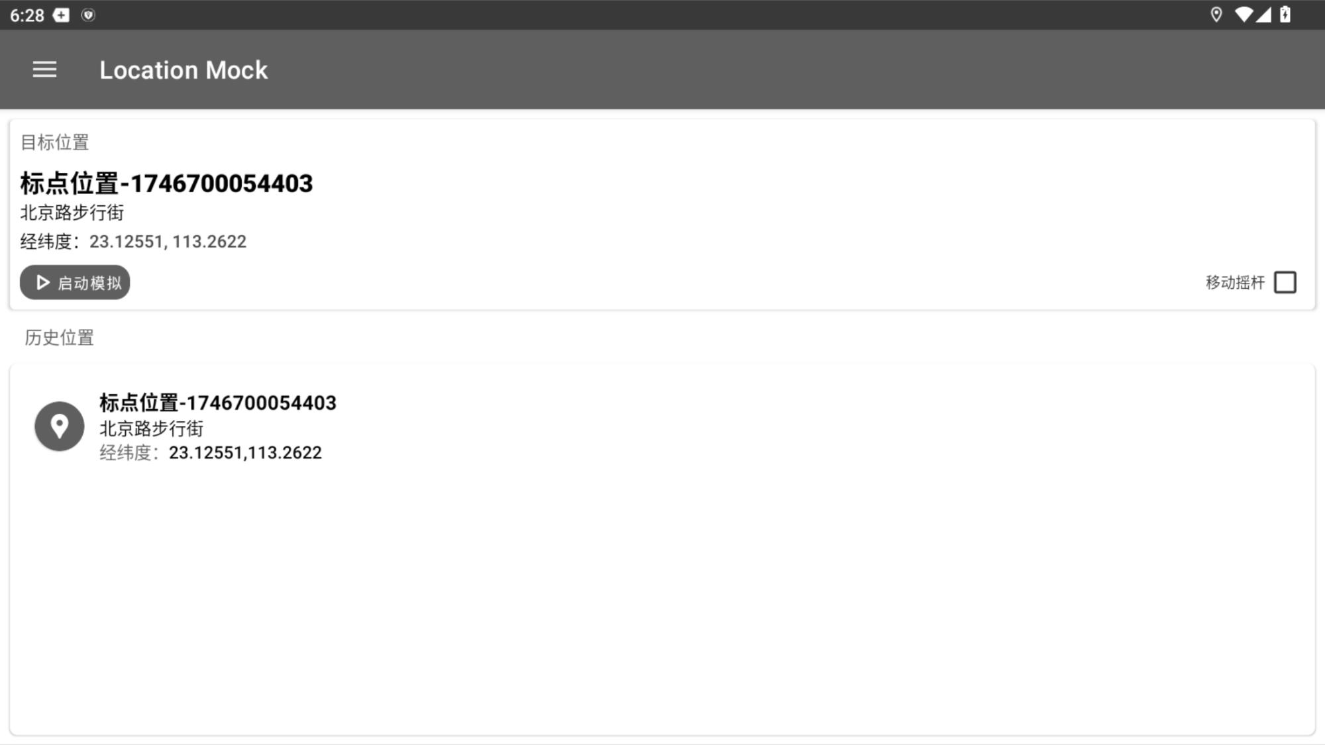Tap 北京路步行街 in the 目标位置 card

tap(72, 213)
